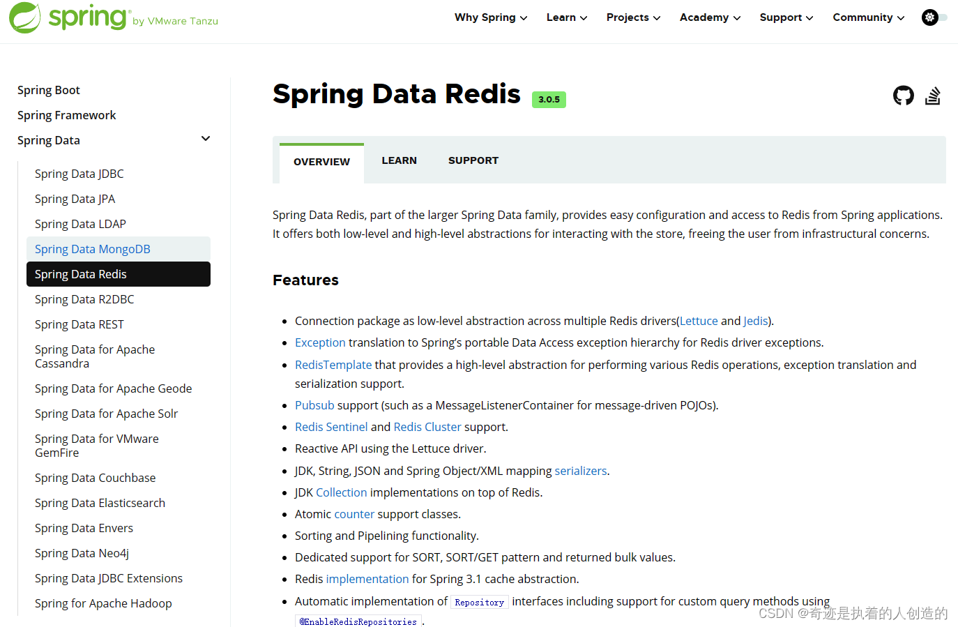Expand the Community navigation menu

point(869,17)
